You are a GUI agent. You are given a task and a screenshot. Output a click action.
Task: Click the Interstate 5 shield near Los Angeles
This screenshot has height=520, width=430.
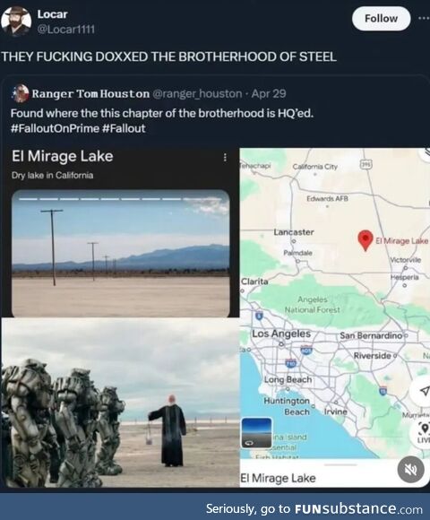(x=259, y=316)
